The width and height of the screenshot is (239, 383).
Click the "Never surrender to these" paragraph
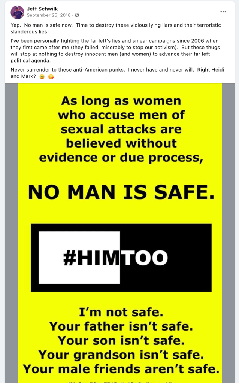[x=117, y=73]
